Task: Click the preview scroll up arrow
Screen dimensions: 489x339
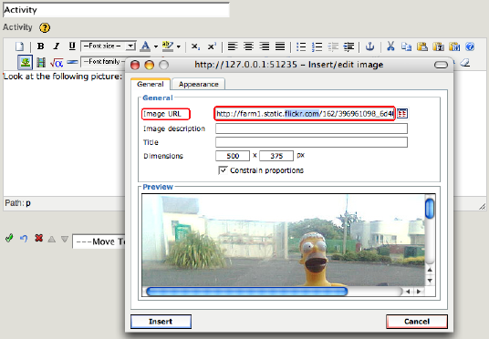Action: [430, 270]
